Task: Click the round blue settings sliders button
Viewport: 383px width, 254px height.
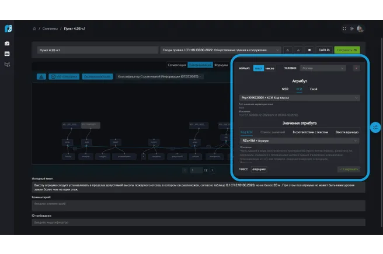Action: 375,126
